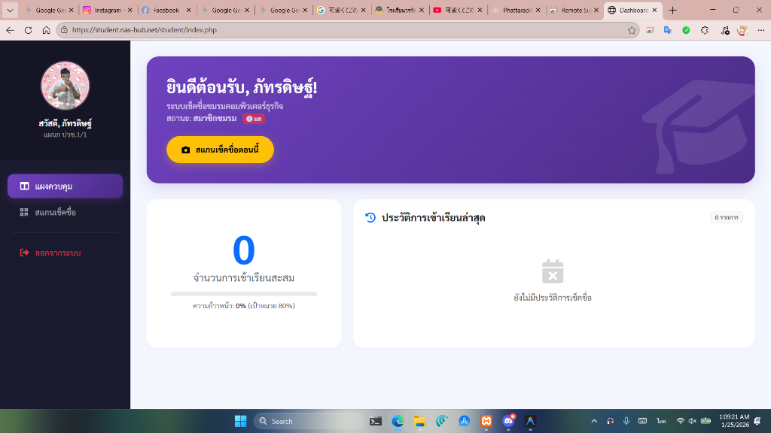Click the history record count badge
Image resolution: width=771 pixels, height=433 pixels.
727,217
